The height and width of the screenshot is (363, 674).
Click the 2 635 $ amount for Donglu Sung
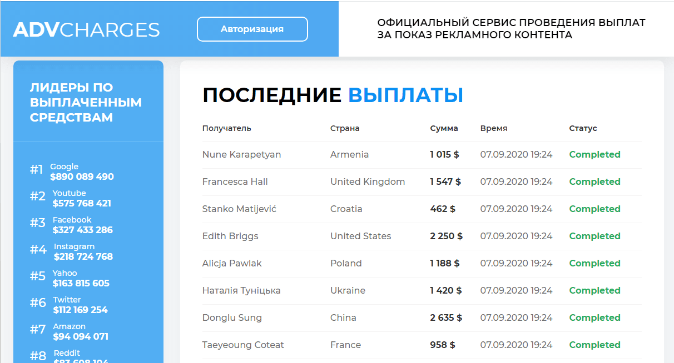(446, 318)
